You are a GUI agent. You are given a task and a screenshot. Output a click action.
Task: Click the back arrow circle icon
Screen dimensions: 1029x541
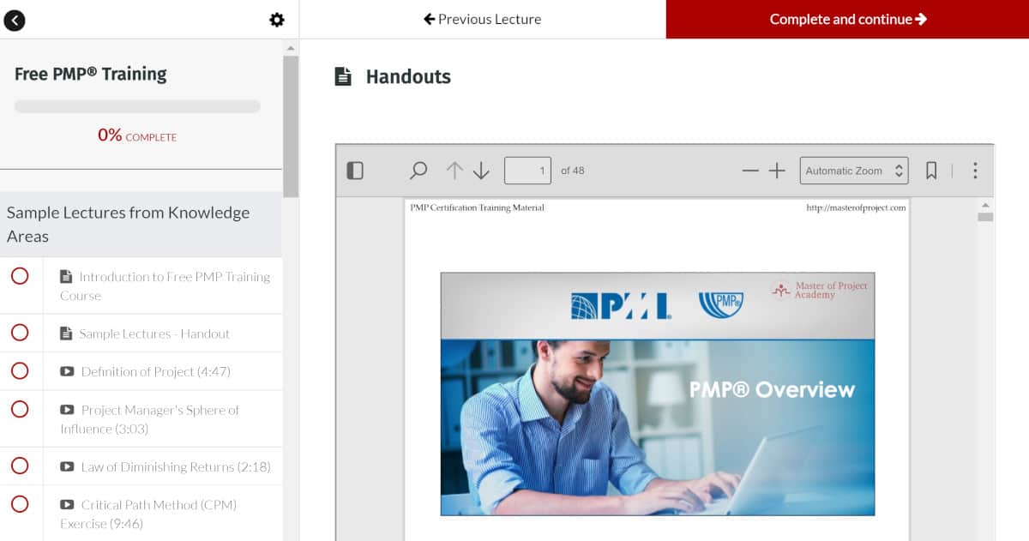pos(15,20)
